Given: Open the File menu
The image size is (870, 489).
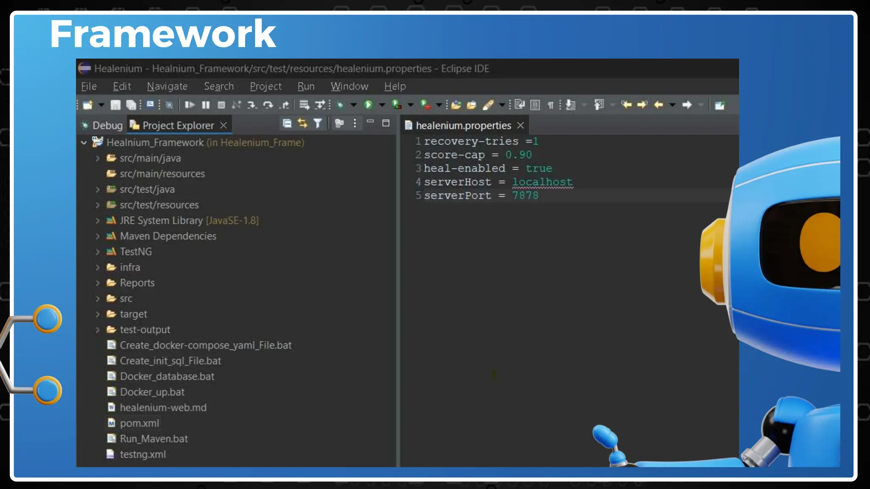Looking at the screenshot, I should pos(89,86).
